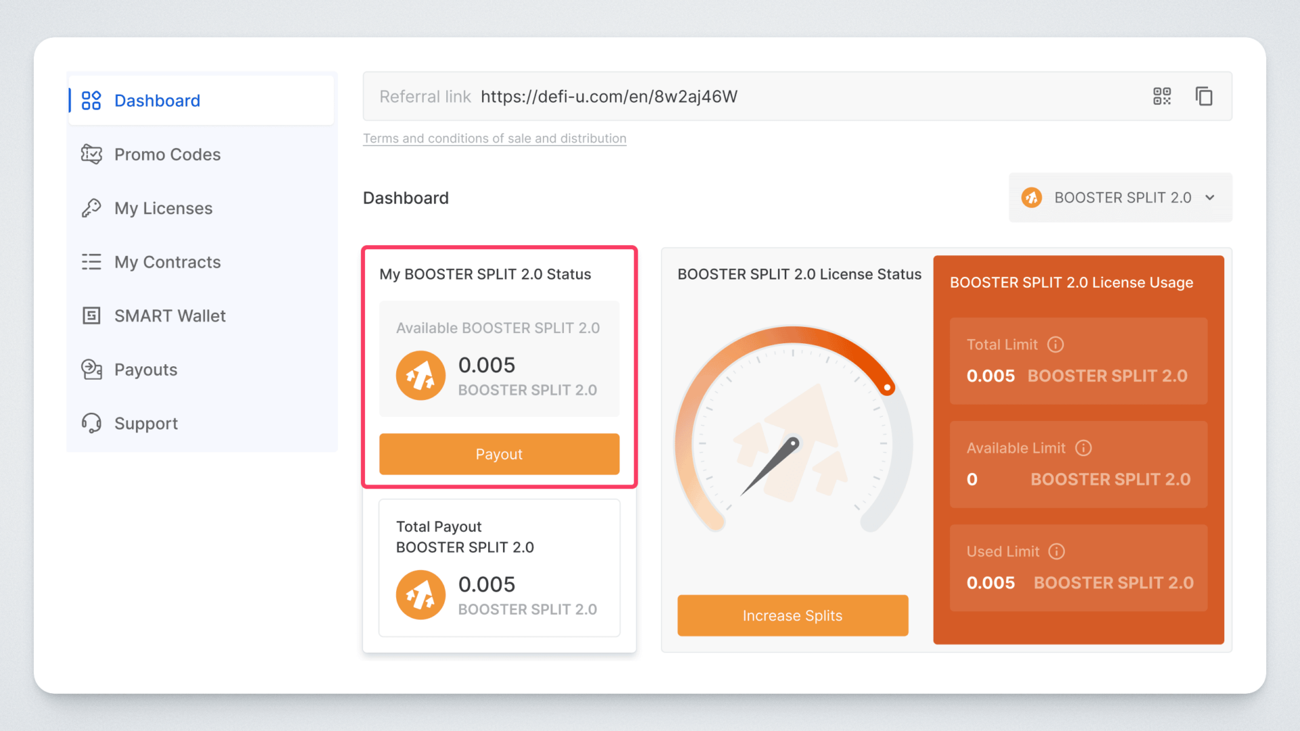This screenshot has height=731, width=1300.
Task: Go to My Contracts
Action: pos(167,262)
